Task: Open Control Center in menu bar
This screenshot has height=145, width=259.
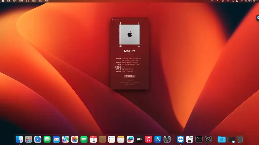Action: pos(237,1)
